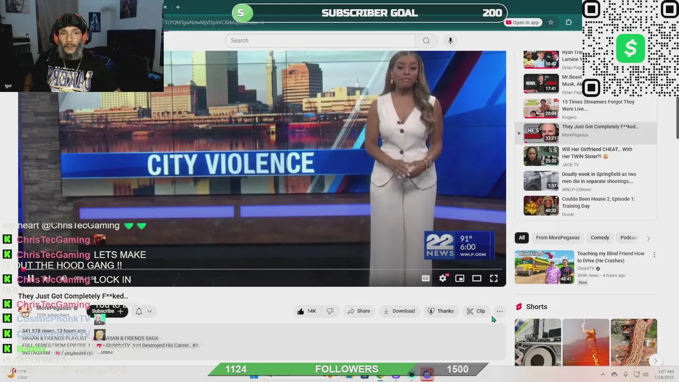The width and height of the screenshot is (679, 382).
Task: Send a Thanks to the creator
Action: click(x=440, y=311)
